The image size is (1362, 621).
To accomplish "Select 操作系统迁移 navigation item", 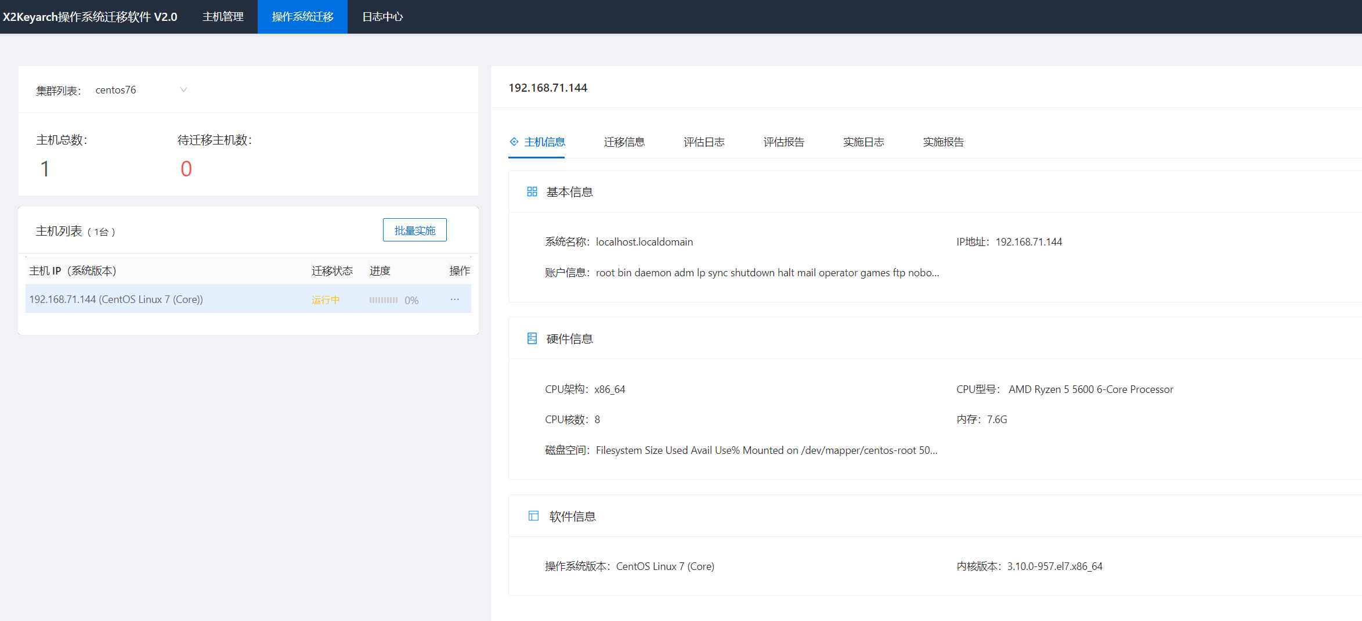I will pos(302,17).
